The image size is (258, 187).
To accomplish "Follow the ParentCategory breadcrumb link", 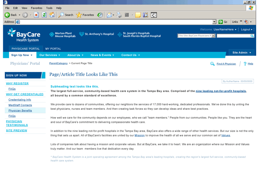I will [x=58, y=63].
